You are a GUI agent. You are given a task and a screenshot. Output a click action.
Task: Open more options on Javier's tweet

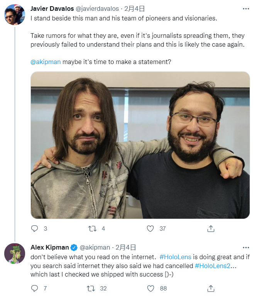tap(246, 8)
